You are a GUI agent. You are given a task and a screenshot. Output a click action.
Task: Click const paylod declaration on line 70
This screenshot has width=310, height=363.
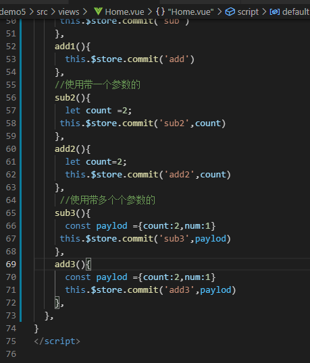140,277
